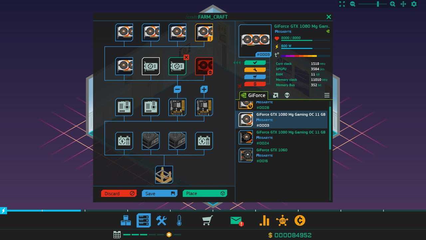Adjust the zoom slider handle
This screenshot has width=426, height=240.
tap(378, 4)
